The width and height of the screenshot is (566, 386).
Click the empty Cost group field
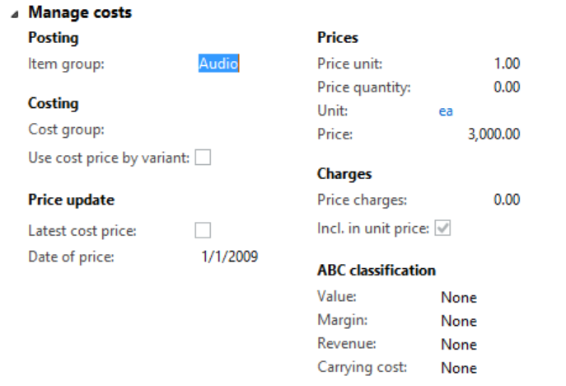tap(231, 129)
